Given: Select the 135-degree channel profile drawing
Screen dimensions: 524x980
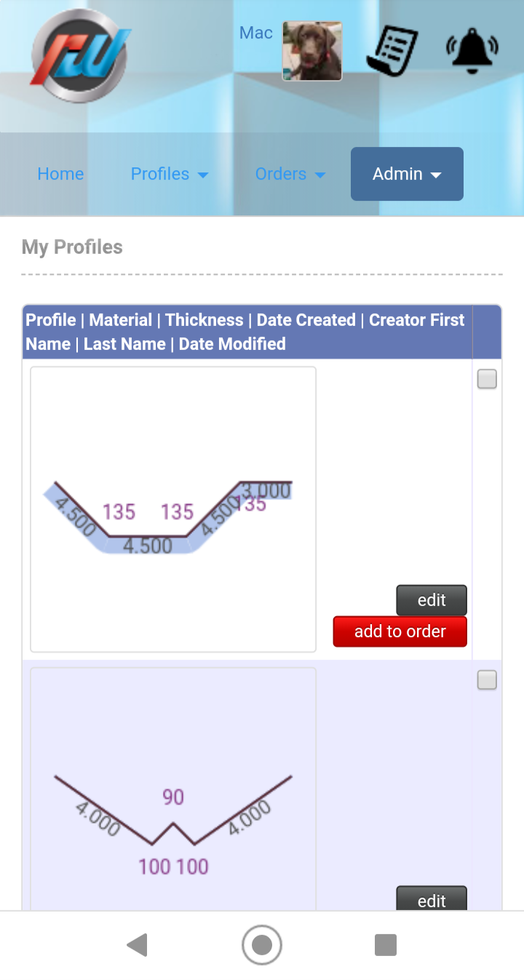Looking at the screenshot, I should [173, 509].
